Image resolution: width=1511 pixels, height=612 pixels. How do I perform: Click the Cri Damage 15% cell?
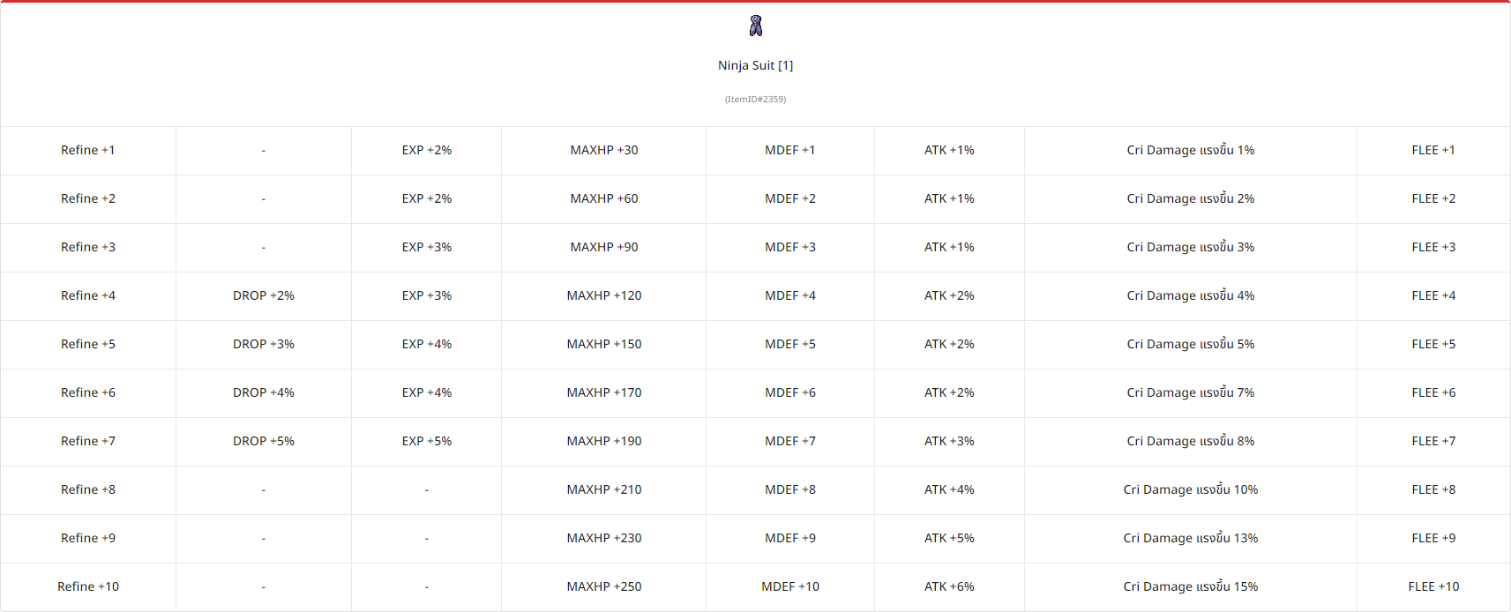[x=1191, y=586]
